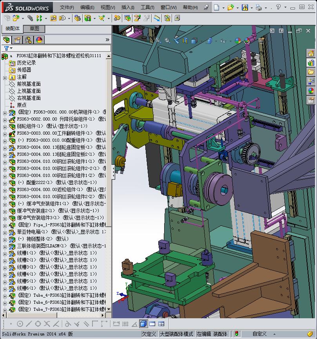Image resolution: width=317 pixels, height=339 pixels.
Task: Click Zoom to Fit in viewport toolbar
Action: click(x=158, y=40)
